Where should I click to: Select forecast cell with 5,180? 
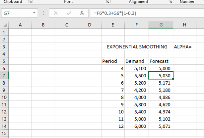coord(161,90)
